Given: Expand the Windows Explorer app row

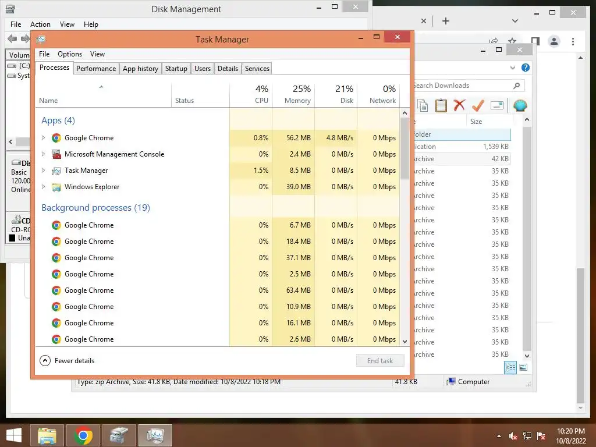Looking at the screenshot, I should (43, 187).
